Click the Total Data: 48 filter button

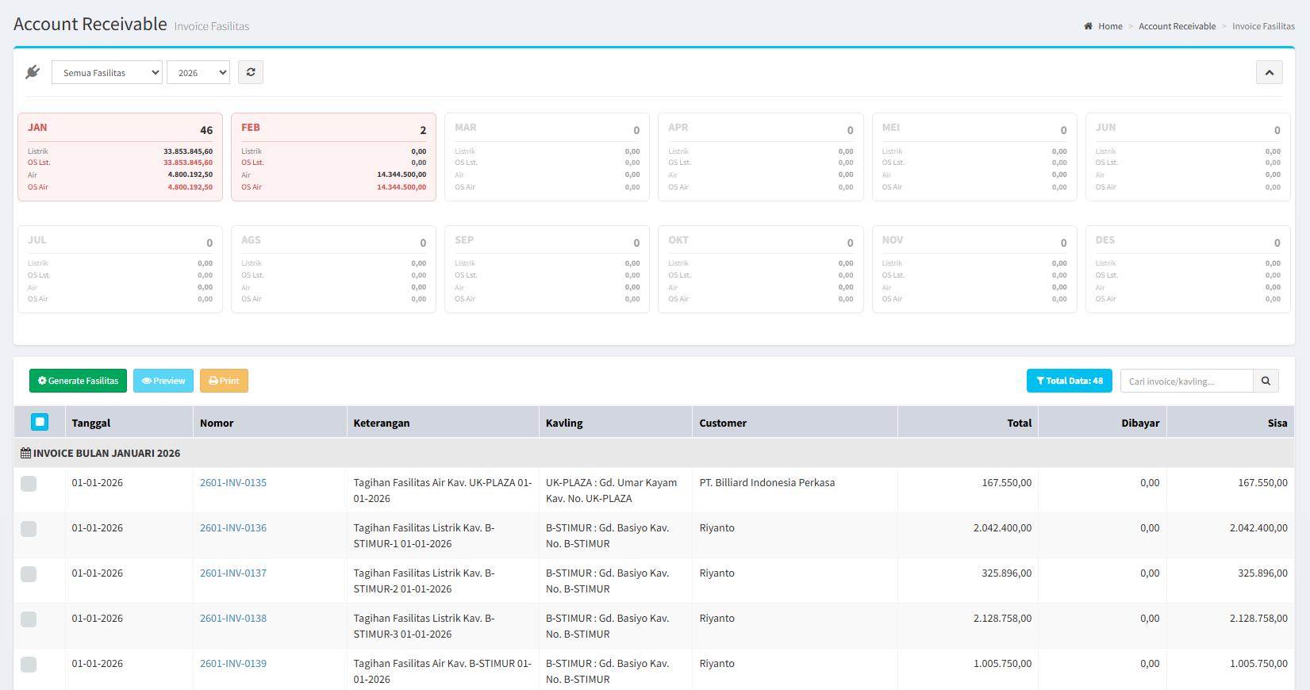coord(1069,381)
